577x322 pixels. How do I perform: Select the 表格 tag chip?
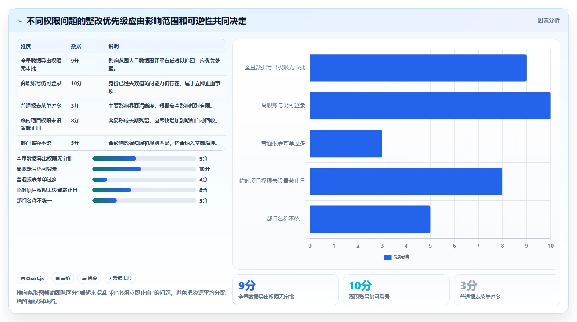63,278
